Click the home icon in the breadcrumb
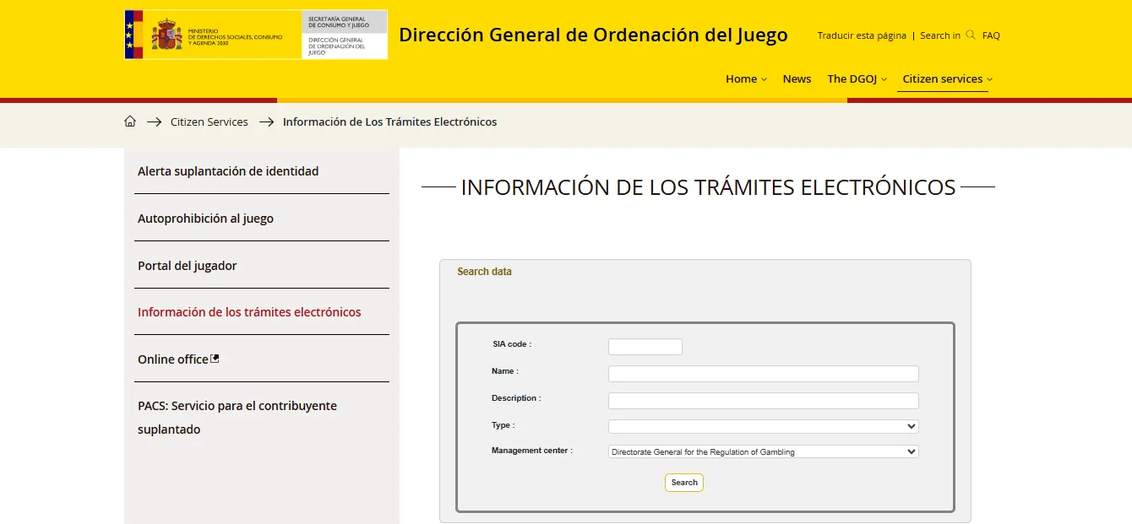This screenshot has width=1132, height=524. pos(130,121)
